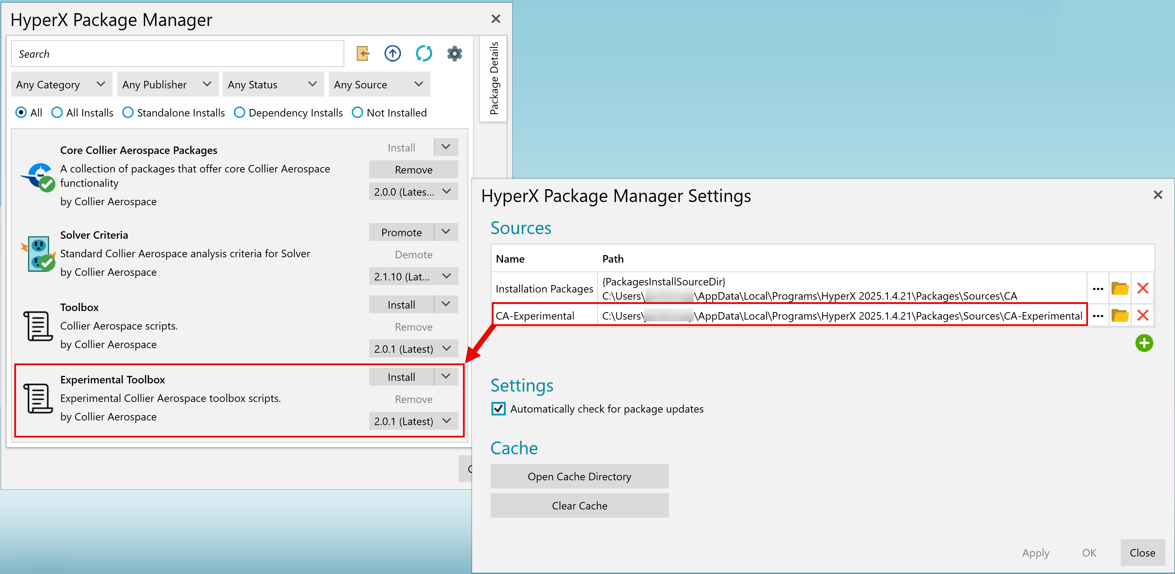Promote the Solver Criteria package
Image resolution: width=1175 pixels, height=574 pixels.
[401, 233]
